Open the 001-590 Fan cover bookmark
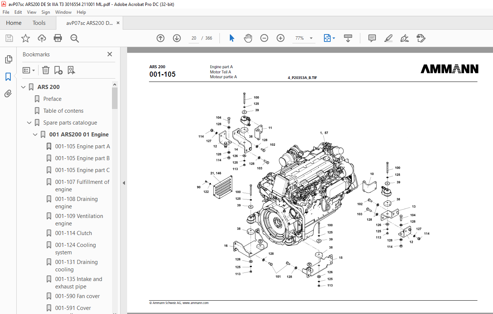 (x=77, y=296)
